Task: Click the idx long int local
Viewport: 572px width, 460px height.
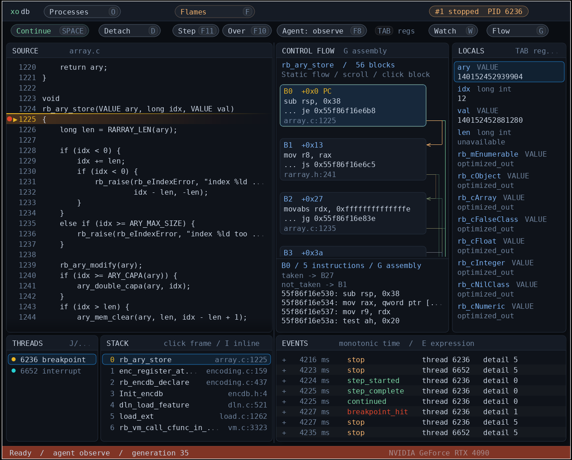Action: 509,94
